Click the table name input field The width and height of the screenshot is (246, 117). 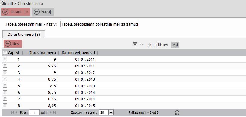pyautogui.click(x=100, y=24)
